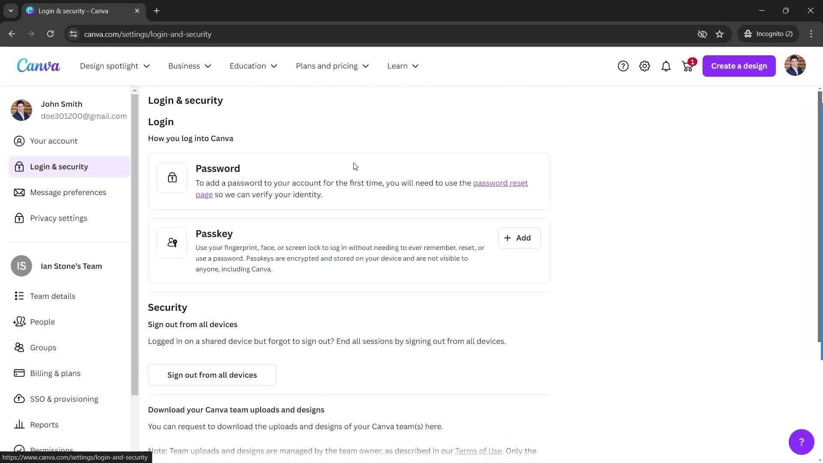Click the Your account sidebar icon
823x463 pixels.
coord(18,140)
